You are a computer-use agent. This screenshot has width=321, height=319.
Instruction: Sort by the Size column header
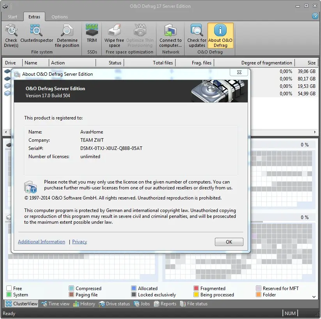pos(307,63)
